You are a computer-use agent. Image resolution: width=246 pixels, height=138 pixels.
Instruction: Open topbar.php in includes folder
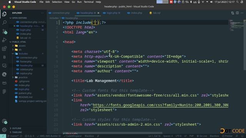[x=26, y=73]
